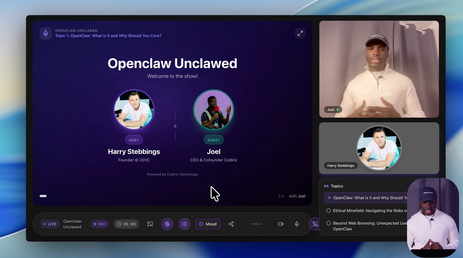
Task: Click the Harry Stebbings name under the HOST badge
Action: coord(134,152)
